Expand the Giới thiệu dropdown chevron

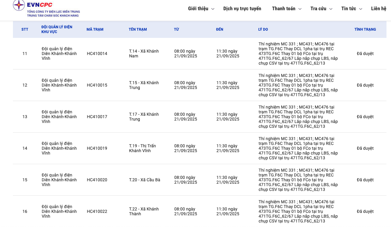click(x=213, y=9)
